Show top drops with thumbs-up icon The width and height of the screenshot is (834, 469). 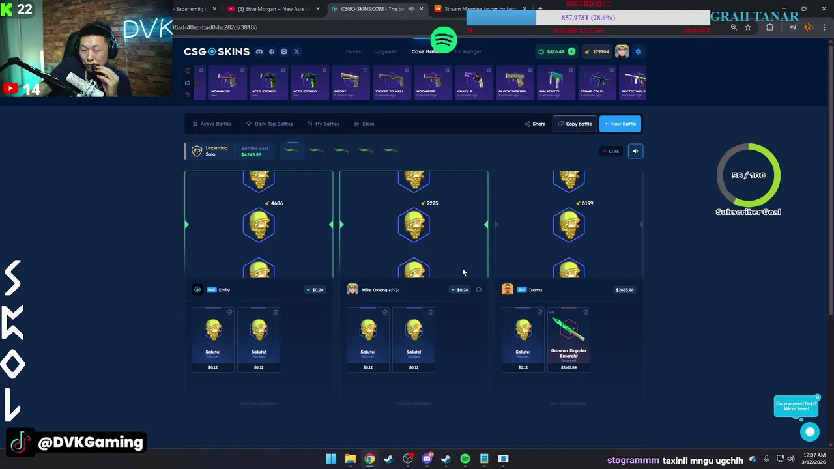coord(188,83)
